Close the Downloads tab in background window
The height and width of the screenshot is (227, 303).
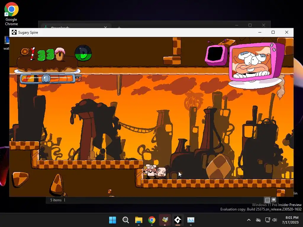pyautogui.click(x=106, y=27)
